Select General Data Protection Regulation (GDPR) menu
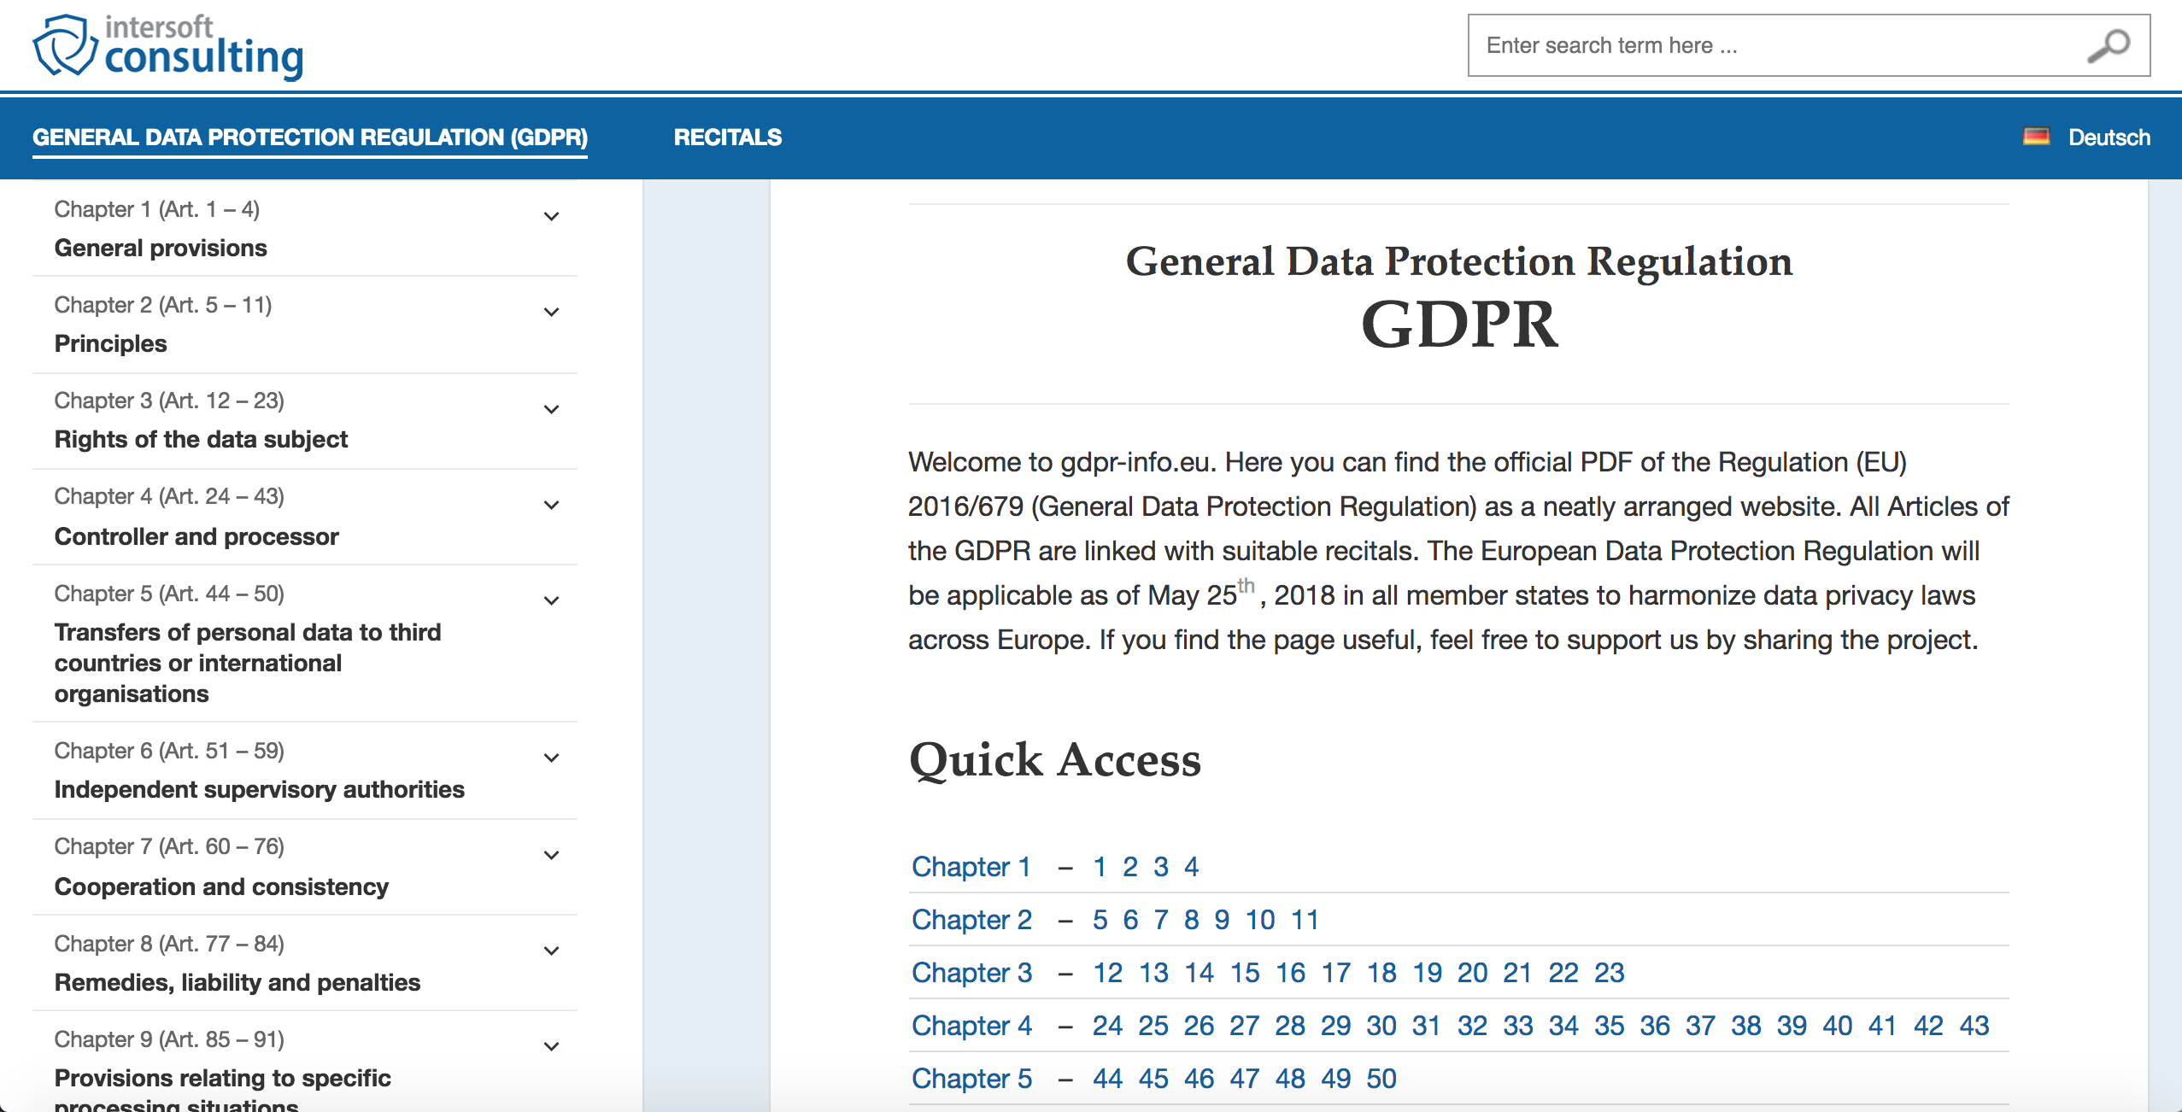 coord(310,138)
